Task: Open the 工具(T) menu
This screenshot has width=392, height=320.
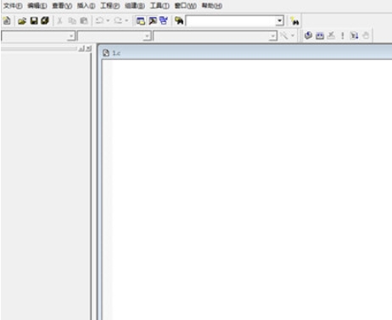Action: 160,6
